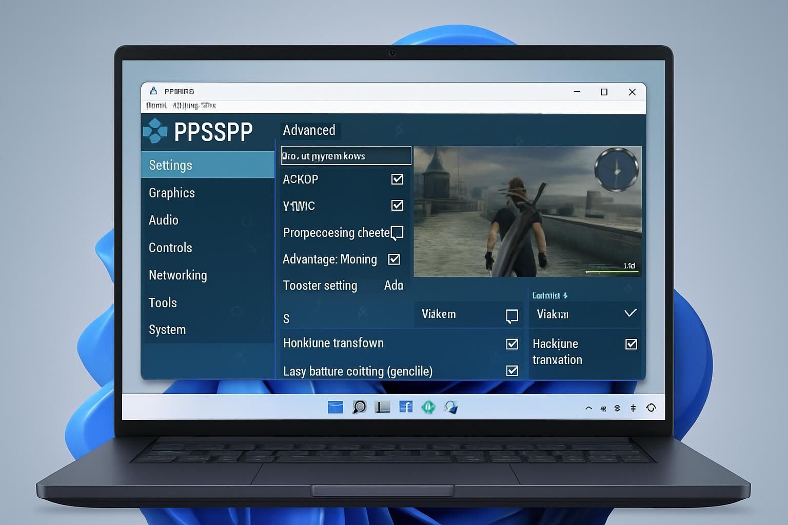Open the Windows Start button on taskbar
This screenshot has height=525, width=788.
click(x=335, y=408)
